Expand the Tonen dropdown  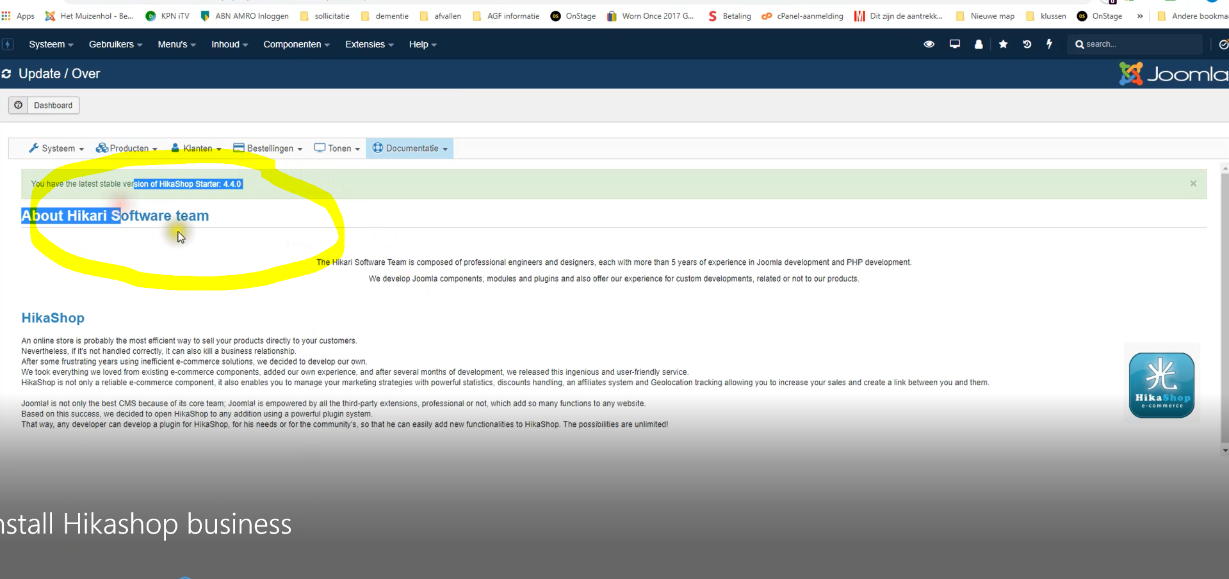coord(337,148)
